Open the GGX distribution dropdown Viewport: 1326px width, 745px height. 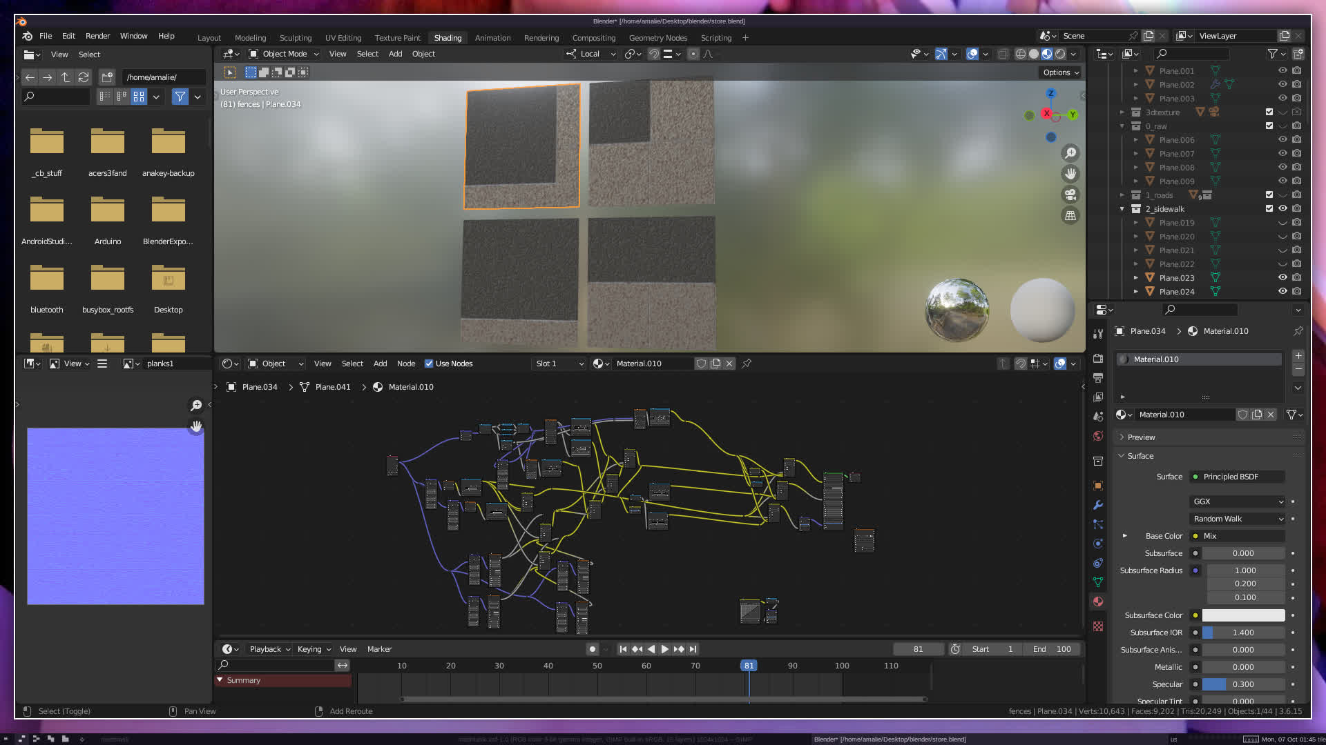[x=1238, y=501]
